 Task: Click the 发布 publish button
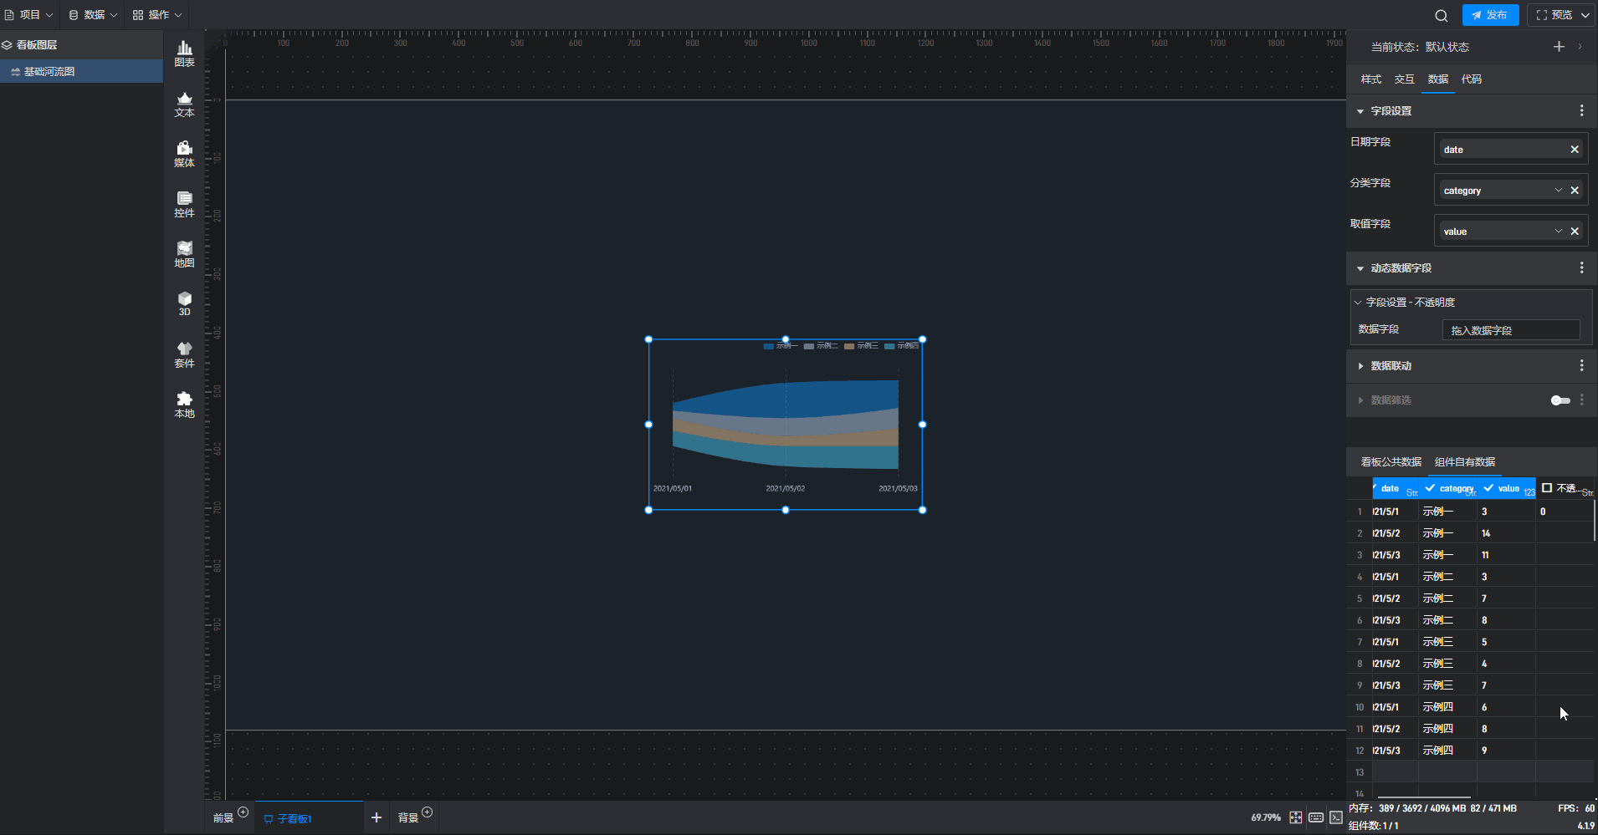(1490, 15)
